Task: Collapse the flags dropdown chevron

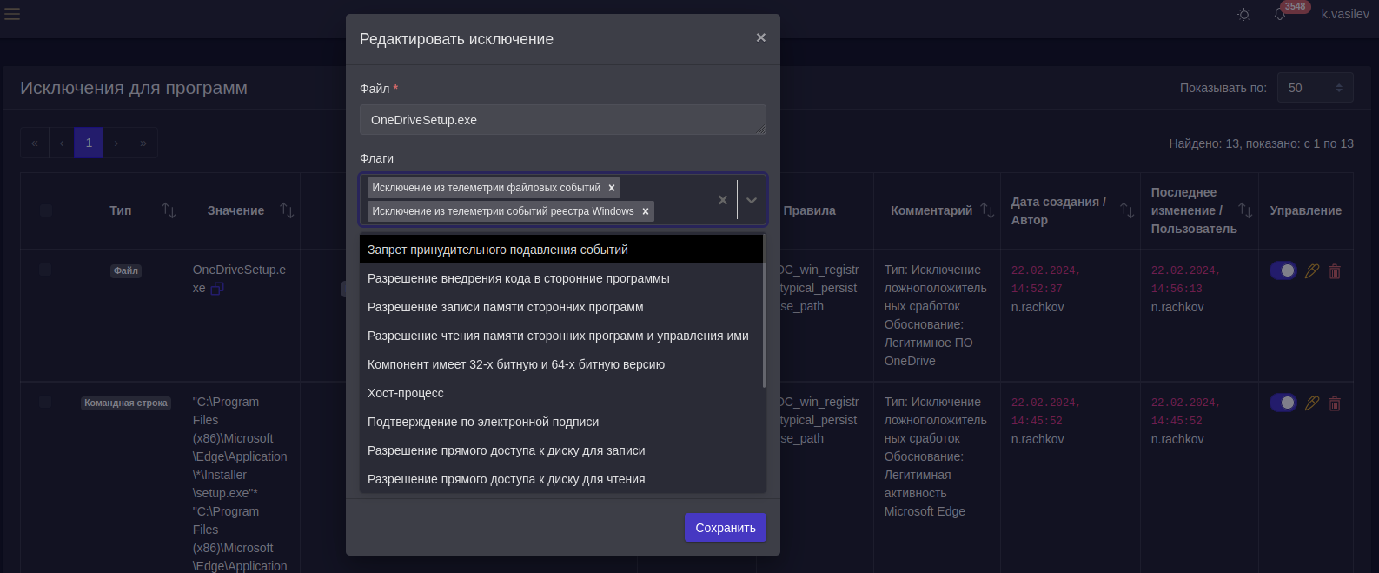Action: click(752, 200)
